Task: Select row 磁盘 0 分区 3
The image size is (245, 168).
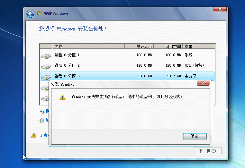Action: coord(128,76)
